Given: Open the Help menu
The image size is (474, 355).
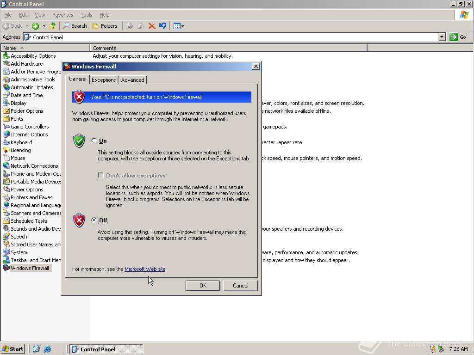Looking at the screenshot, I should coord(104,15).
